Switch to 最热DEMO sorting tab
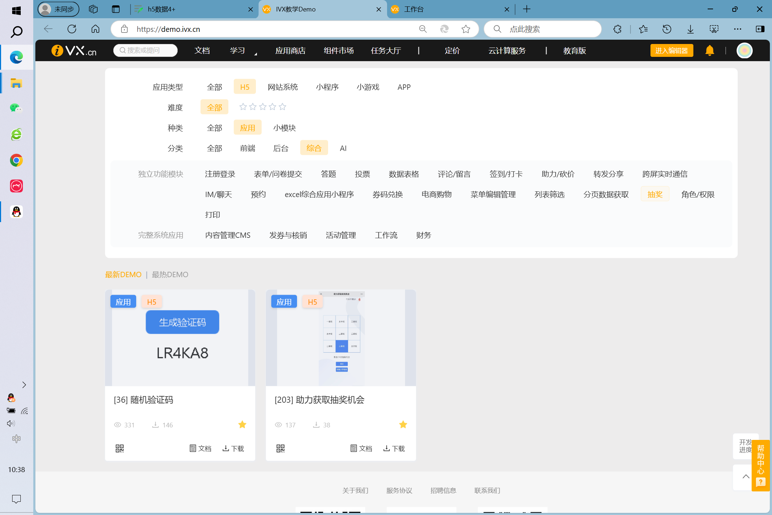Viewport: 772px width, 515px height. pos(170,274)
